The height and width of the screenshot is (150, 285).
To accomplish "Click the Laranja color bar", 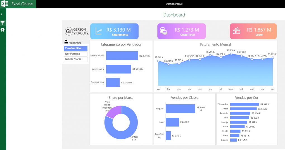I will tap(239, 122).
